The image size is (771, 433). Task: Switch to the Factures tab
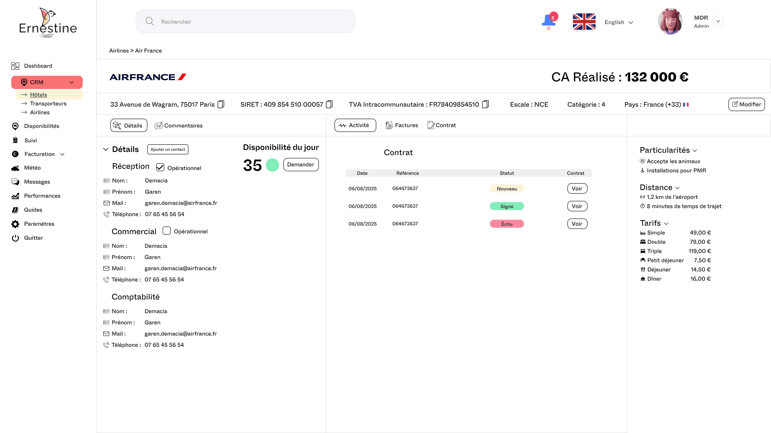(x=402, y=125)
